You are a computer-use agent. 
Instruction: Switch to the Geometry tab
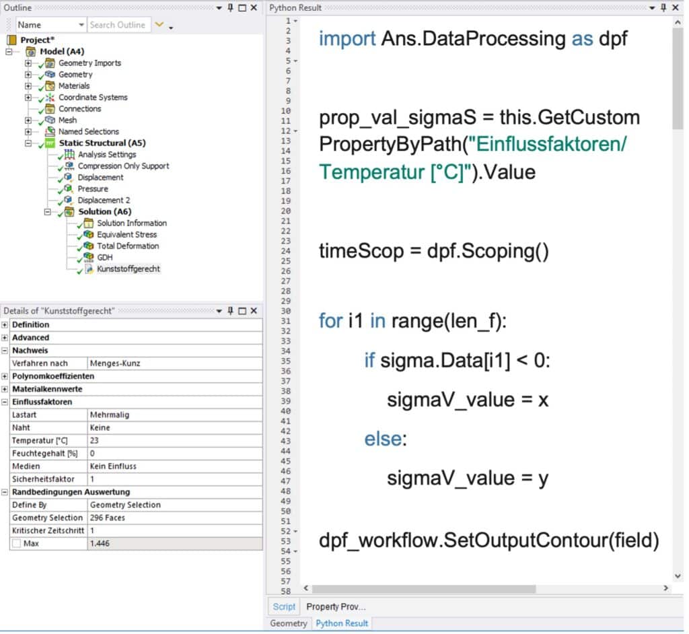tap(289, 623)
